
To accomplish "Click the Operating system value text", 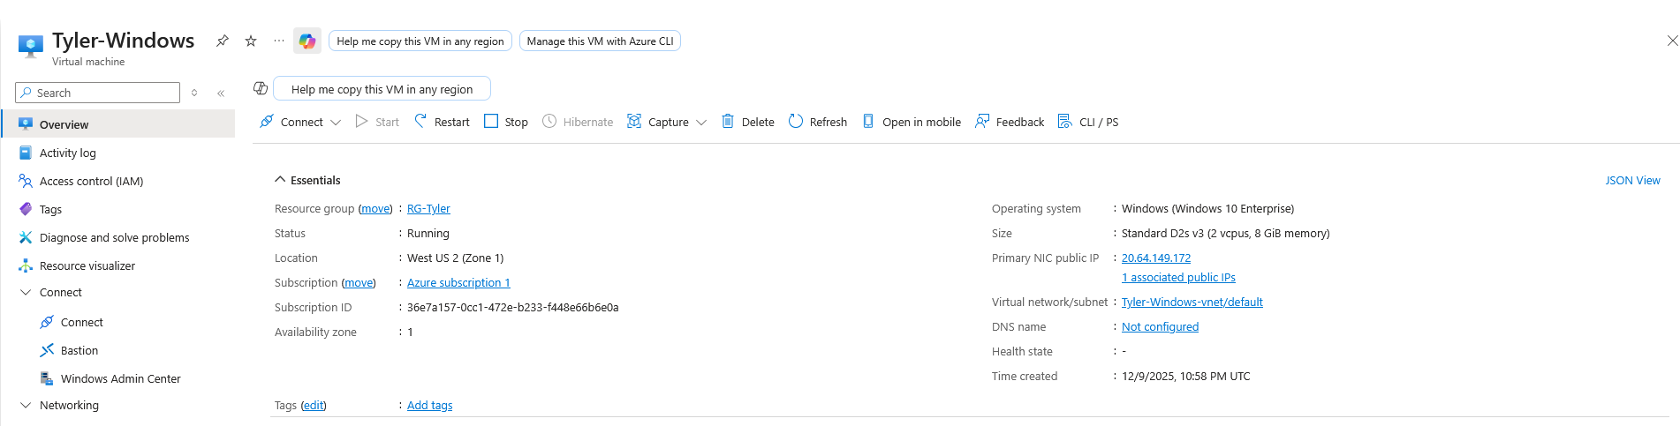I will click(x=1207, y=209).
